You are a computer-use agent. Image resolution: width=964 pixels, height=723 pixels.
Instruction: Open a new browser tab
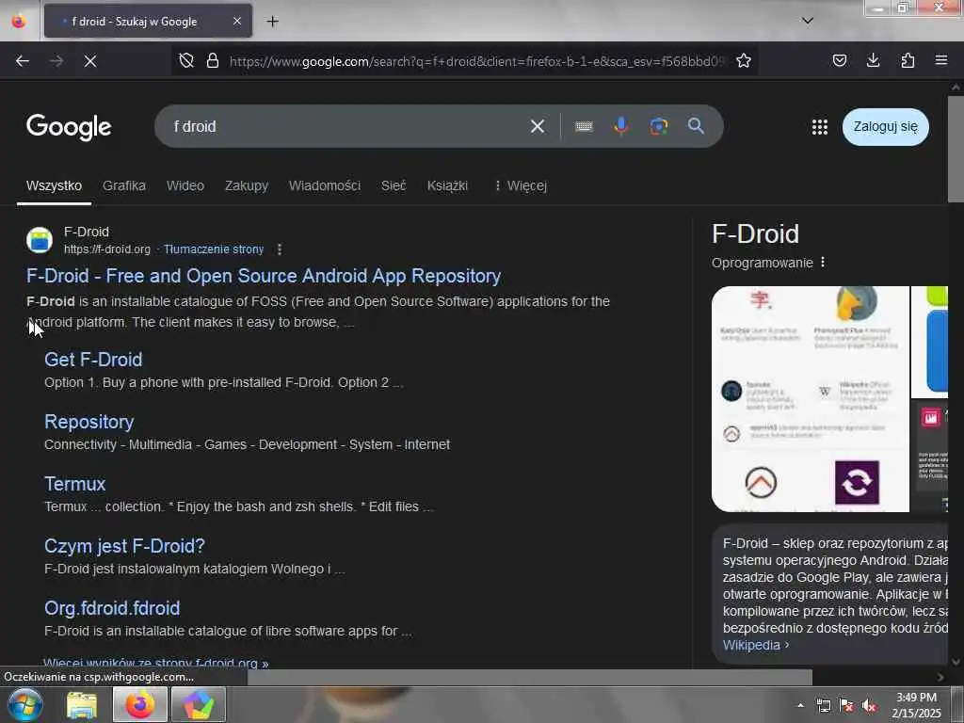[x=272, y=22]
